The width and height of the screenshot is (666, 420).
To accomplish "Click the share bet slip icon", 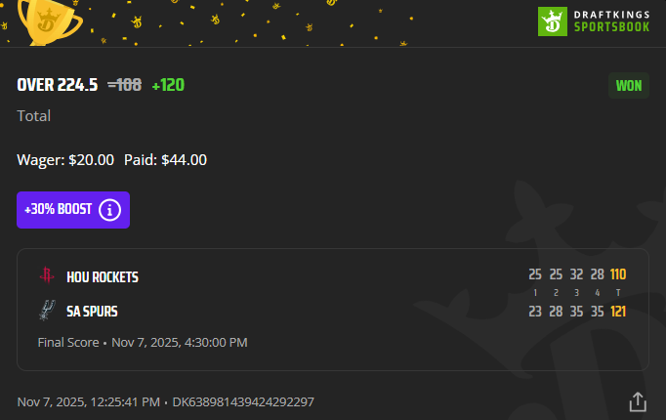I will pos(638,401).
